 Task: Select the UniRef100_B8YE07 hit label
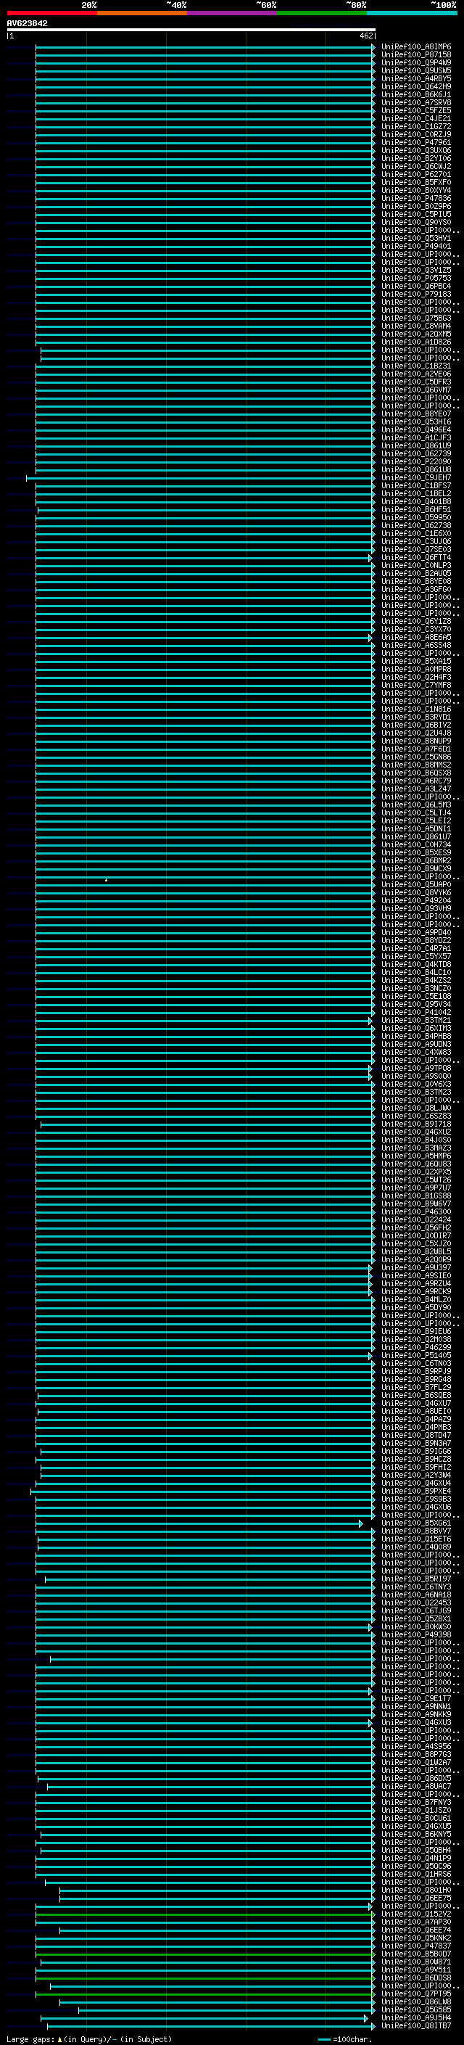[x=416, y=413]
